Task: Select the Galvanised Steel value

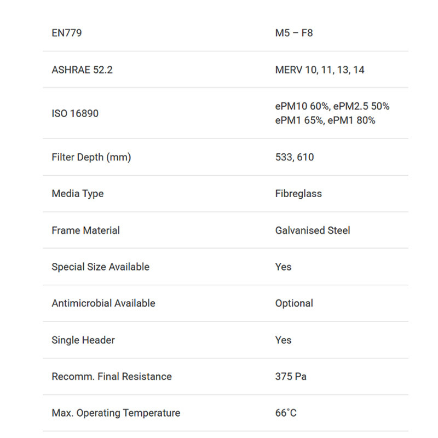Action: tap(312, 230)
